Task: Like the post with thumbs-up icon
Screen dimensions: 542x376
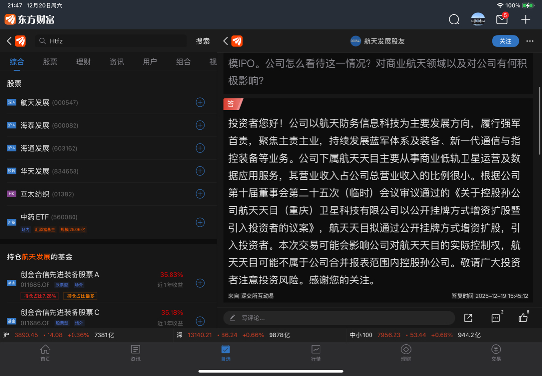Action: pos(523,317)
